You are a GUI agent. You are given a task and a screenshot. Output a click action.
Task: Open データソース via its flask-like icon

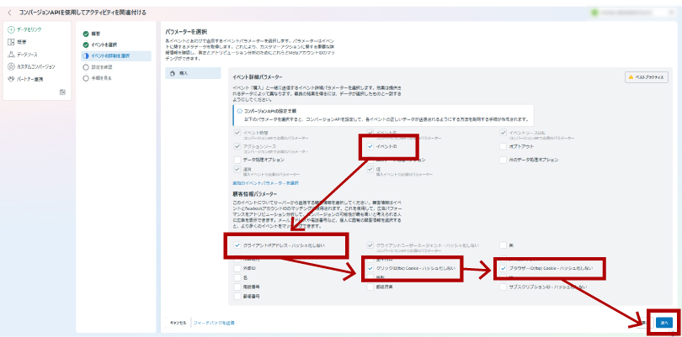point(11,55)
